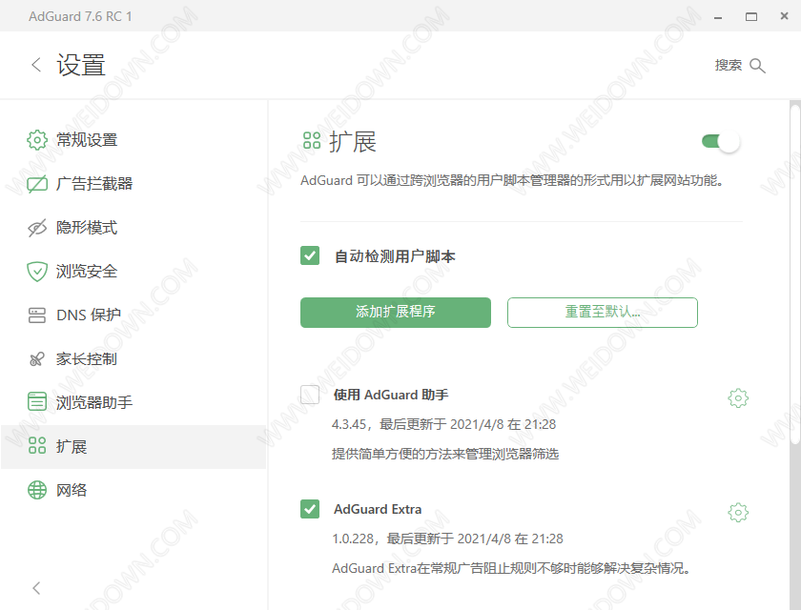Viewport: 801px width, 610px height.
Task: Click the DNS 保护 server icon
Action: pos(37,315)
